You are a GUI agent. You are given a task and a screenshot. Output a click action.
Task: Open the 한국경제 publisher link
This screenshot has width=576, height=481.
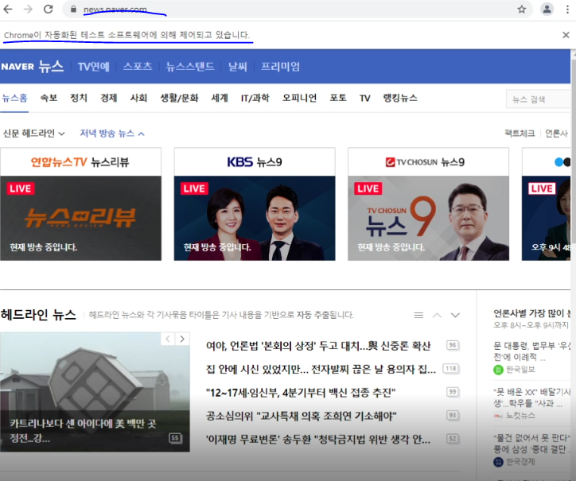pyautogui.click(x=515, y=462)
